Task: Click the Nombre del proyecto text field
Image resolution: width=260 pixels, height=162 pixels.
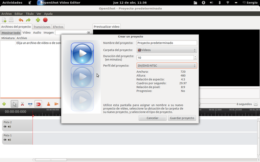Action: tap(167, 43)
